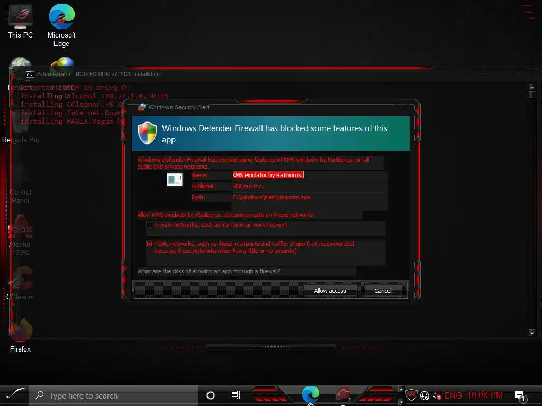Click the command prompt icon in installer title bar
This screenshot has height=406, width=542.
pos(30,74)
